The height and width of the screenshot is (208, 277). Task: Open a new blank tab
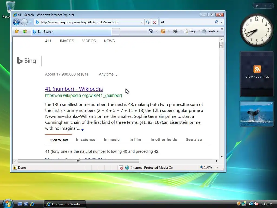(116, 32)
